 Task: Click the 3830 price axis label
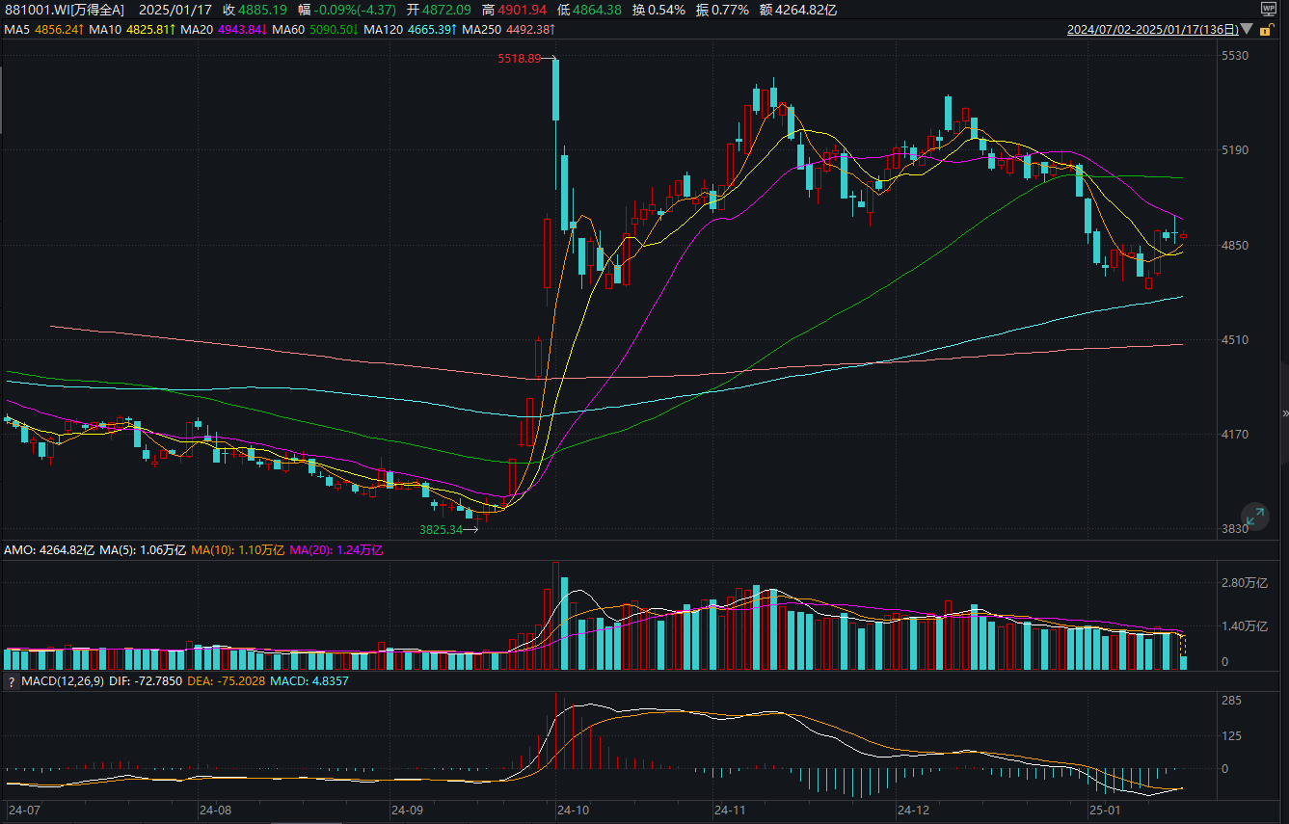coord(1235,529)
